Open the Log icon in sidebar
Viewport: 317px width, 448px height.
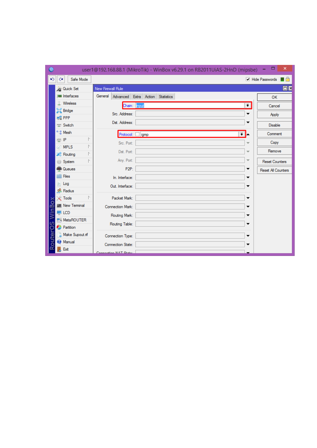point(59,184)
